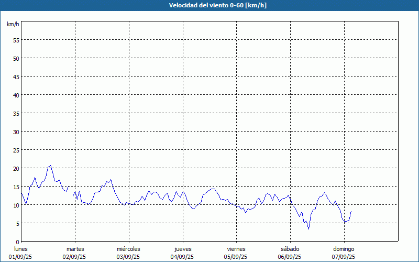419x262 pixels.
Task: Click the Saturday wind minimum near 3 km/h
Action: tap(308, 229)
